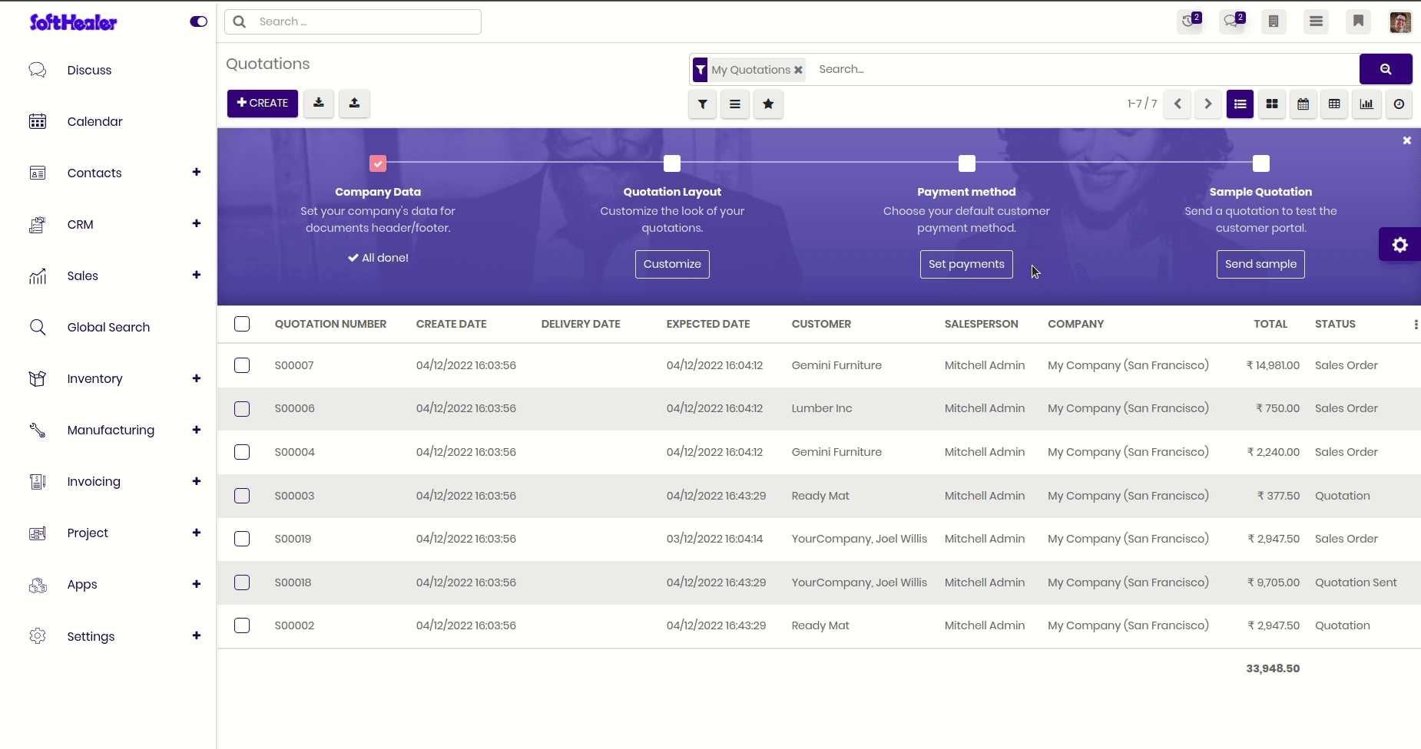
Task: Click the CREATE button
Action: point(263,104)
